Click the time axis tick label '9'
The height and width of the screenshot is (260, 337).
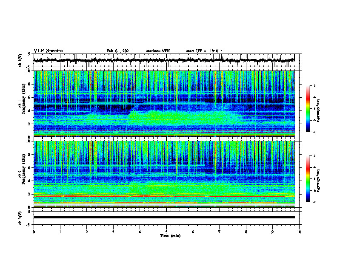272,232
